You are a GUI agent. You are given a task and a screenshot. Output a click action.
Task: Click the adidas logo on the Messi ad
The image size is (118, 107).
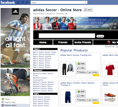(15, 12)
